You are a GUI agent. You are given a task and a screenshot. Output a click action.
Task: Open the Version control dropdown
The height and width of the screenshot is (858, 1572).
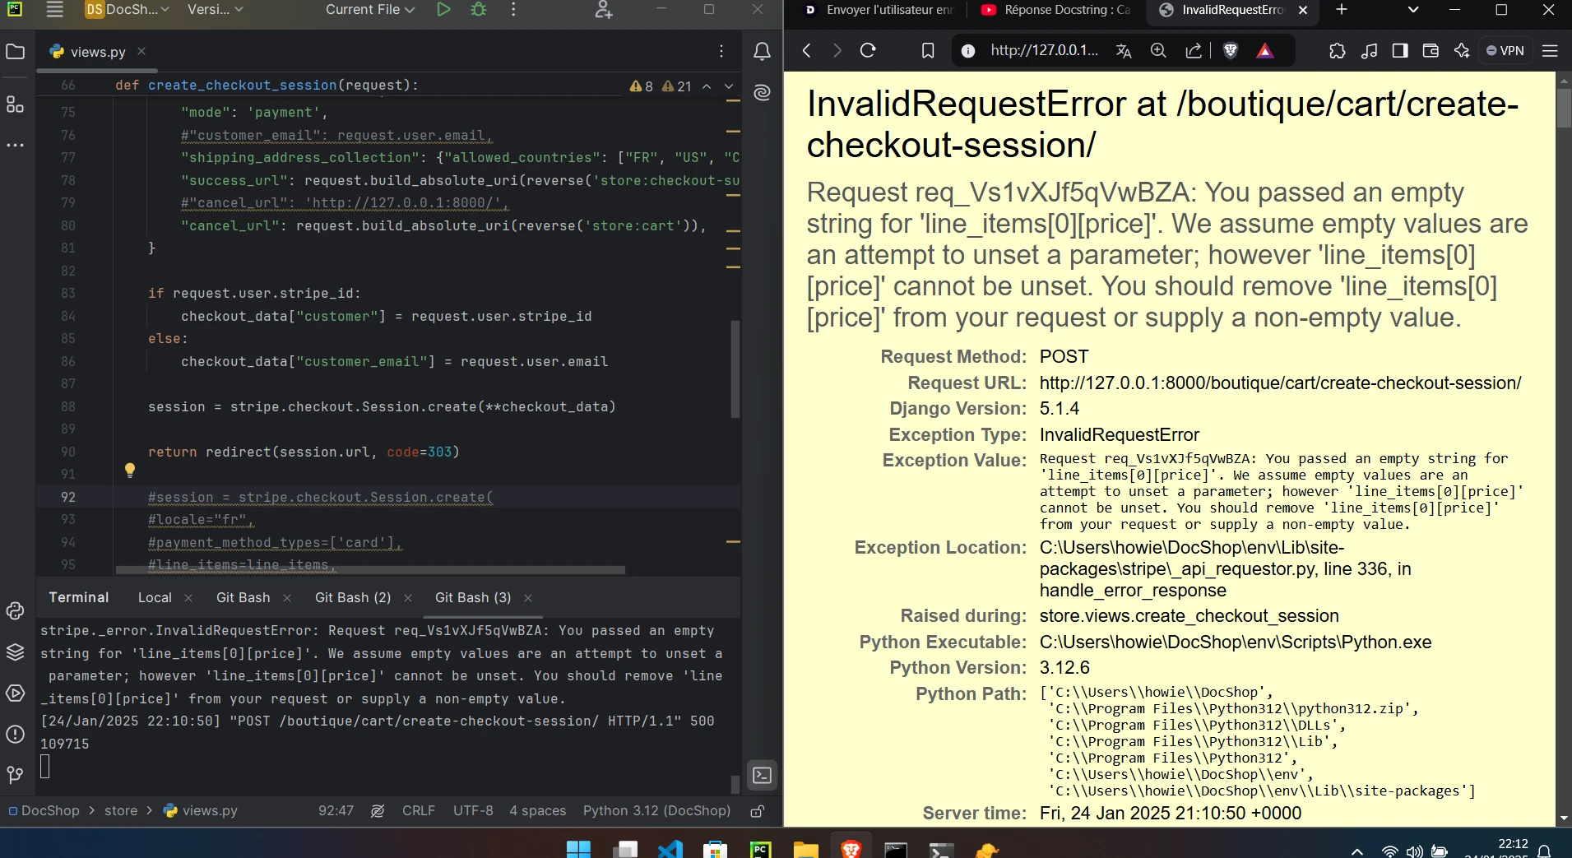[215, 10]
